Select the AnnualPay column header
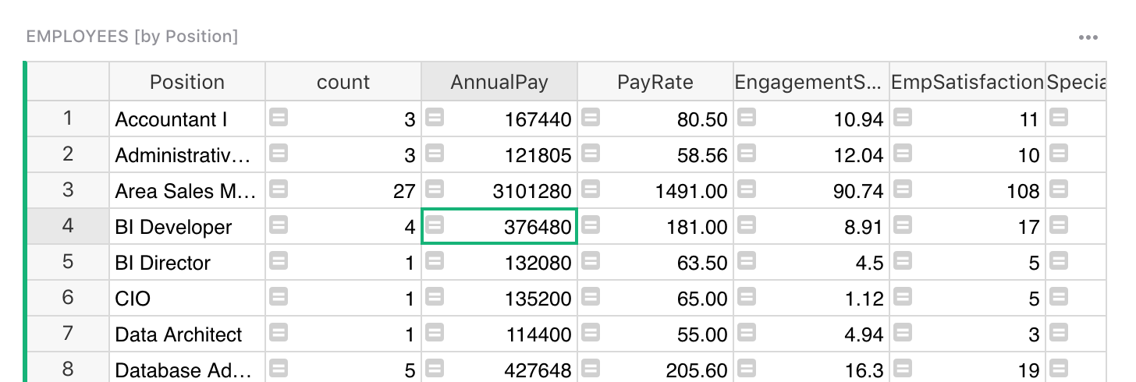The width and height of the screenshot is (1136, 382). [x=499, y=82]
